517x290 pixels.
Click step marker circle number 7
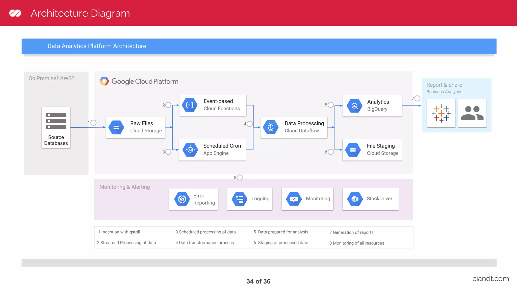click(x=417, y=98)
